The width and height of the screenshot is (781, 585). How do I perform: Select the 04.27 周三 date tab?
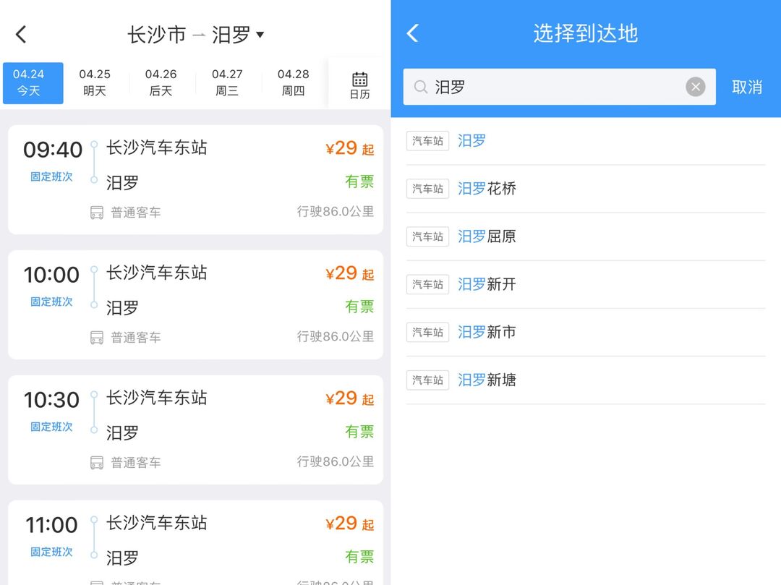tap(227, 83)
